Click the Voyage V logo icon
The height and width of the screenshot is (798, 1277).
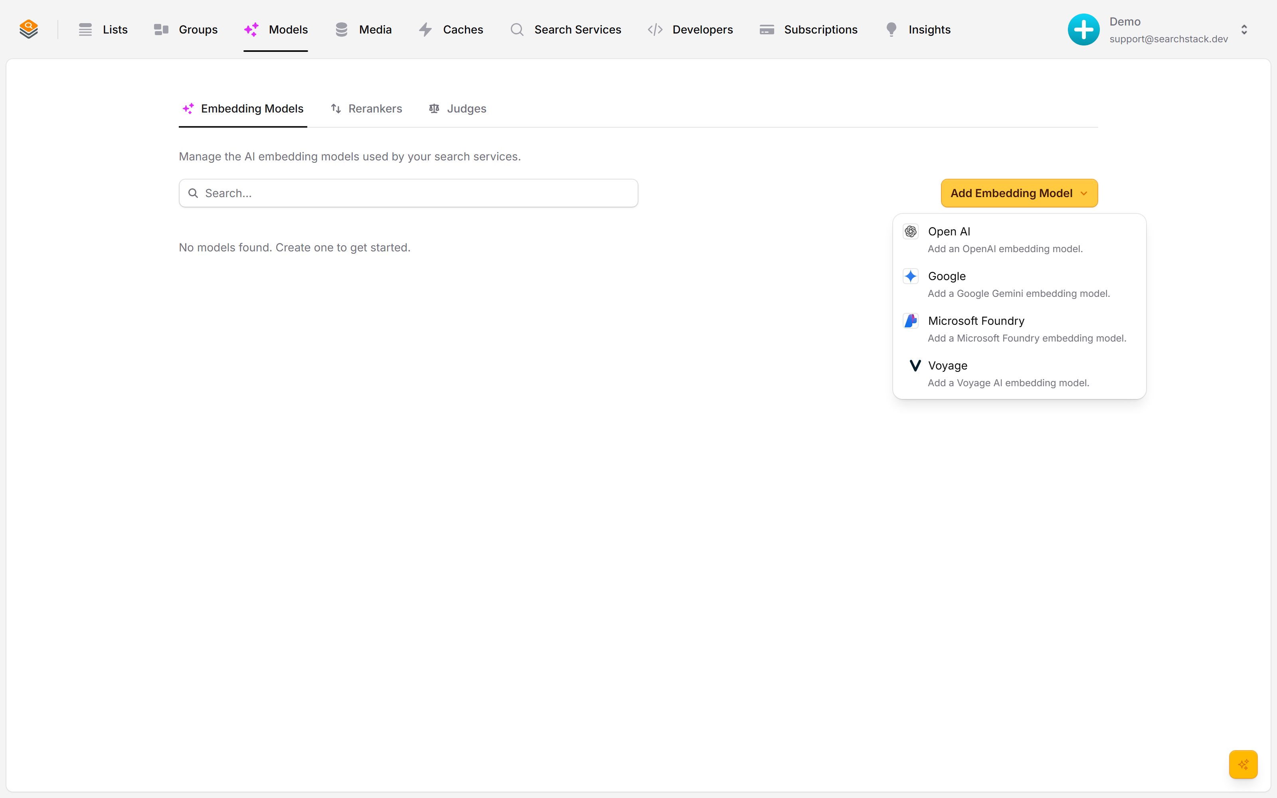pyautogui.click(x=915, y=365)
